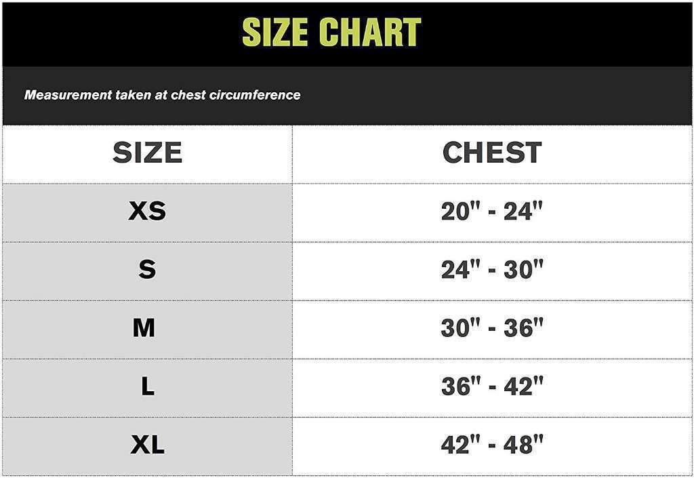694x478 pixels.
Task: Click the 42" - 48" chest value
Action: (492, 445)
